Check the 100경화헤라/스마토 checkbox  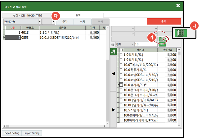121,115
